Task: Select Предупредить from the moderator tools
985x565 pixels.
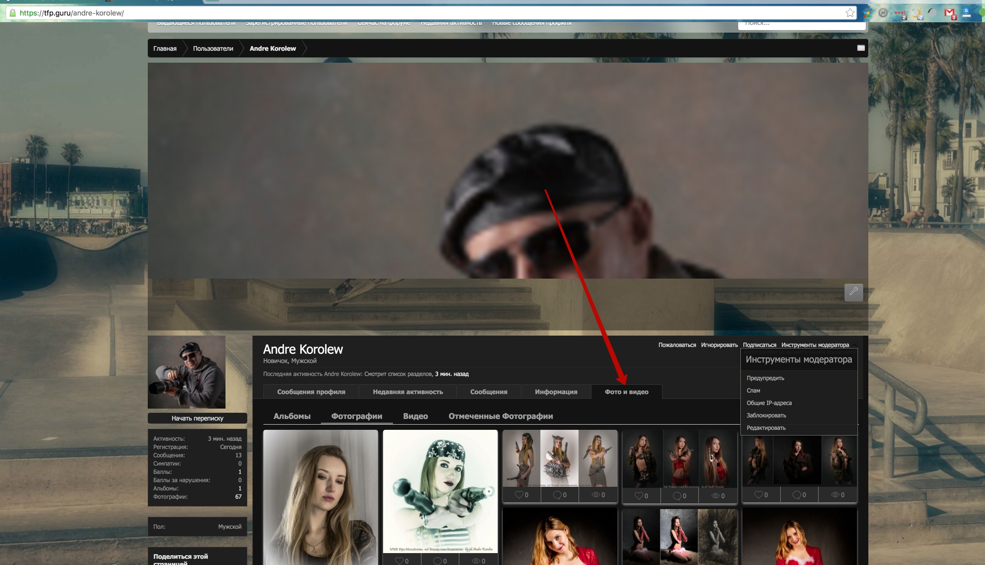Action: tap(765, 378)
